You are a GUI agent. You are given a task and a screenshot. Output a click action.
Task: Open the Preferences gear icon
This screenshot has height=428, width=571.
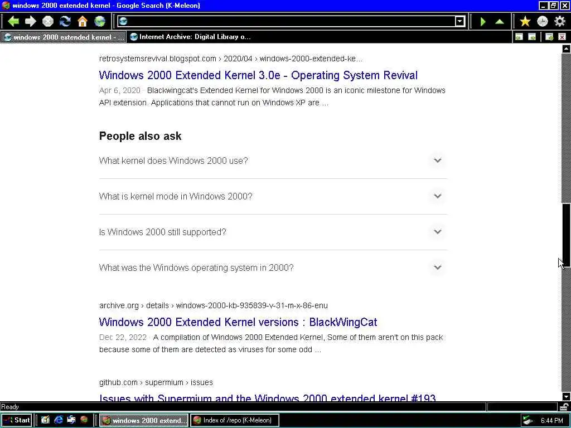[560, 22]
